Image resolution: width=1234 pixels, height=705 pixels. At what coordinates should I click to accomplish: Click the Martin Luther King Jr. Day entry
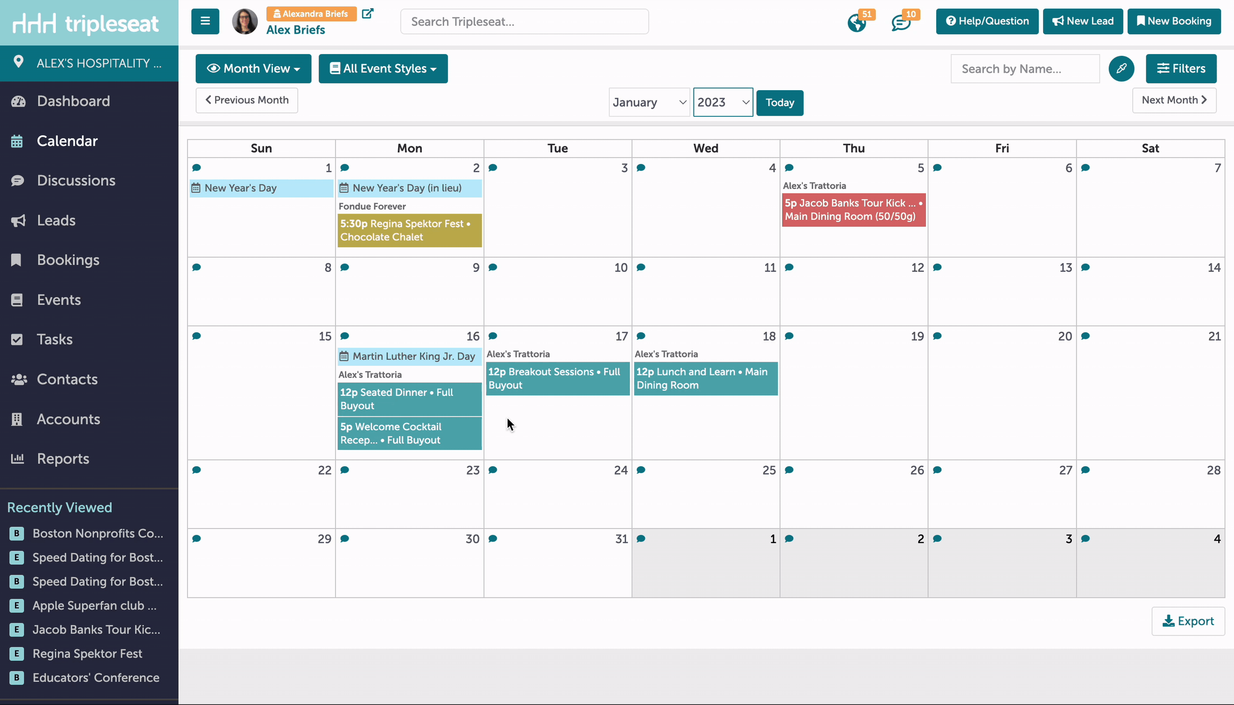409,356
